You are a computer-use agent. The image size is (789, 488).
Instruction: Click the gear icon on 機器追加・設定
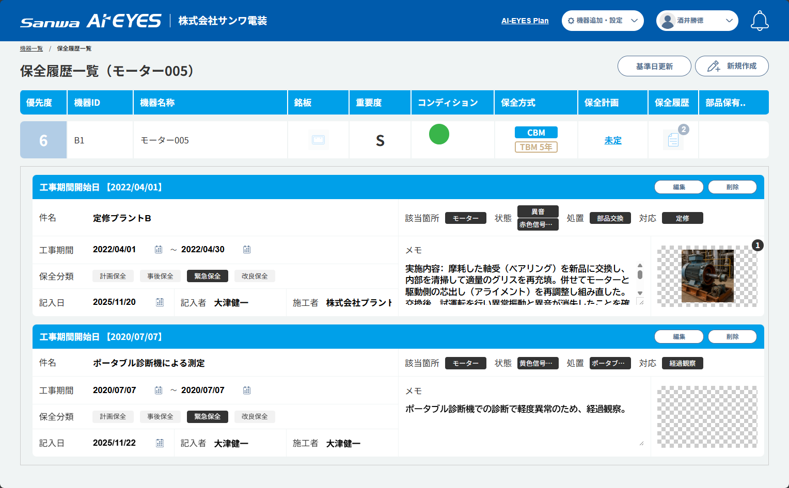572,21
